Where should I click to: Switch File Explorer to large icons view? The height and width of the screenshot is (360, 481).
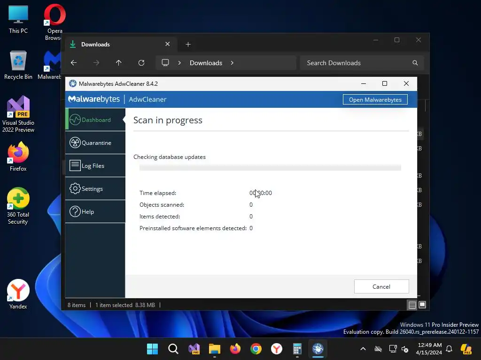pyautogui.click(x=422, y=305)
